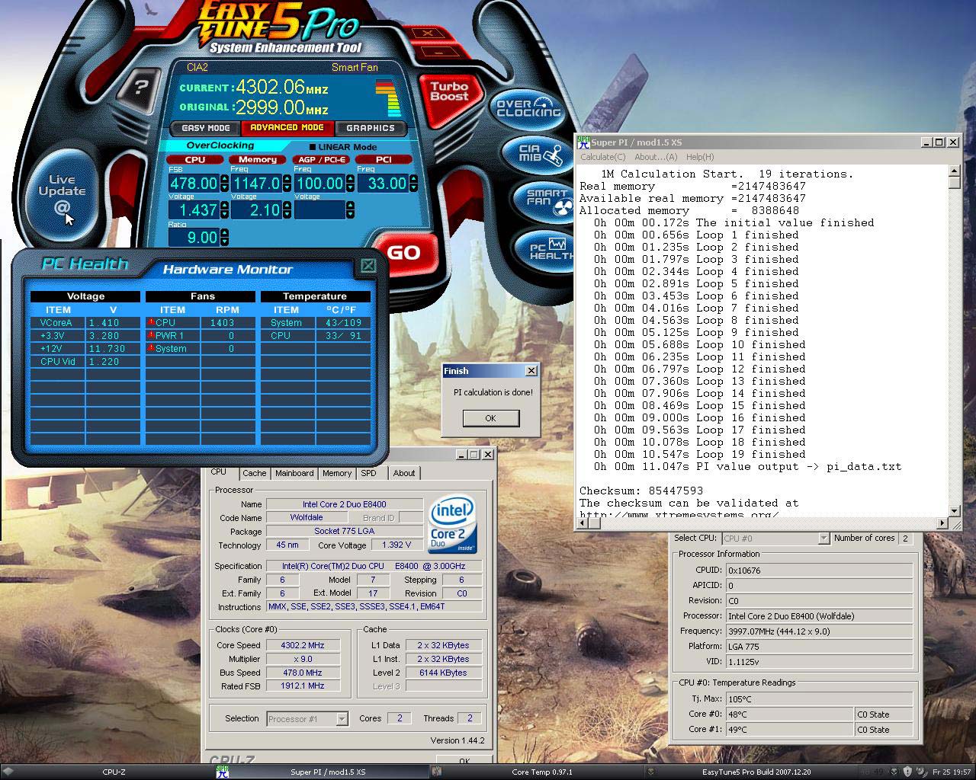Click Super PI horizontal scrollbar right arrow
Image resolution: width=976 pixels, height=780 pixels.
pos(942,523)
